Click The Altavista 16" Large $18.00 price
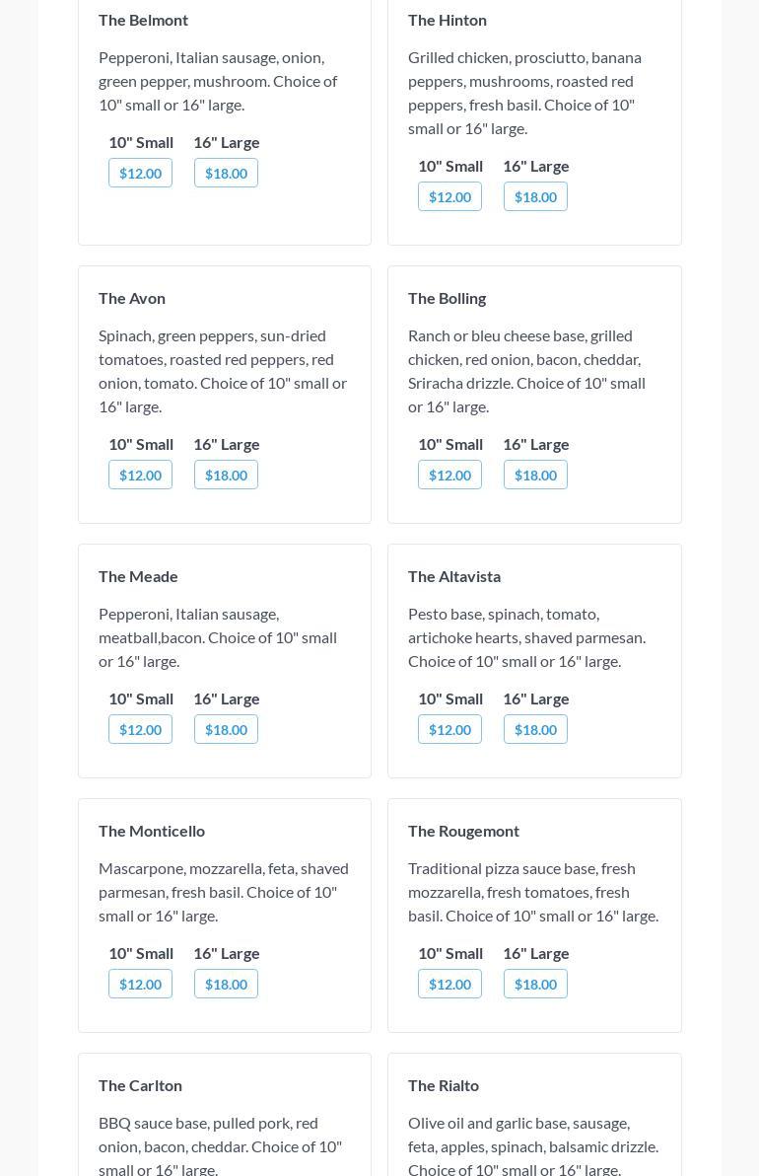Screen dimensions: 759x1176 [535, 730]
